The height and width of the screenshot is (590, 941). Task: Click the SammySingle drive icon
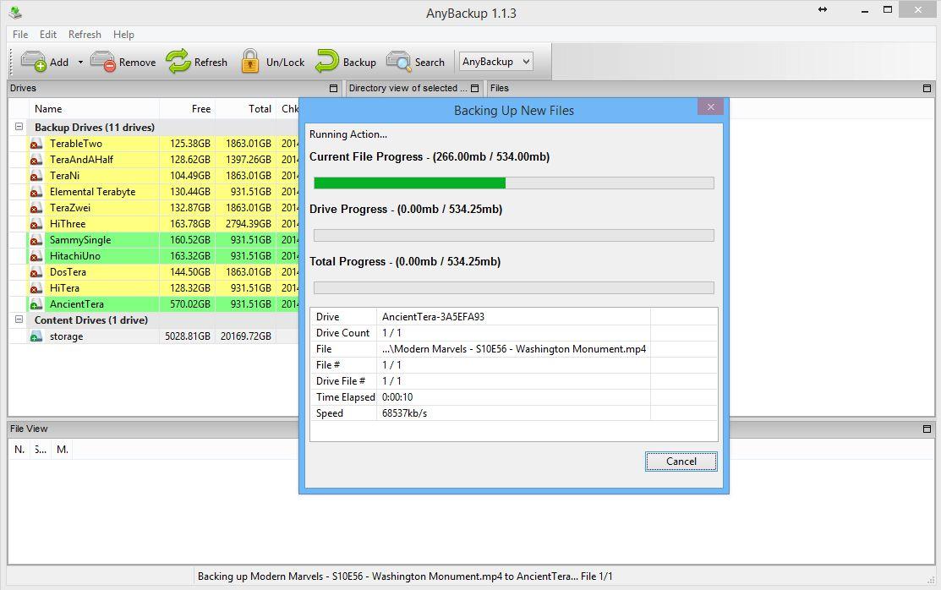[x=36, y=239]
